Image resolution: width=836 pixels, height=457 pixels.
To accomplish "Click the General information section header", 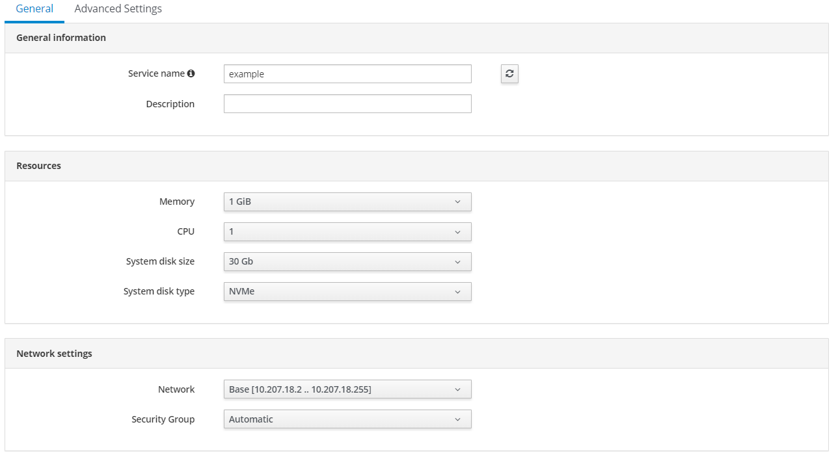I will (61, 38).
